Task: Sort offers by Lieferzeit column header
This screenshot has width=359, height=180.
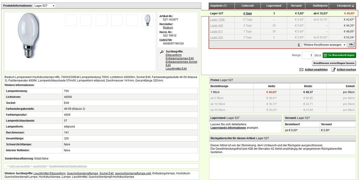Action: tap(248, 6)
